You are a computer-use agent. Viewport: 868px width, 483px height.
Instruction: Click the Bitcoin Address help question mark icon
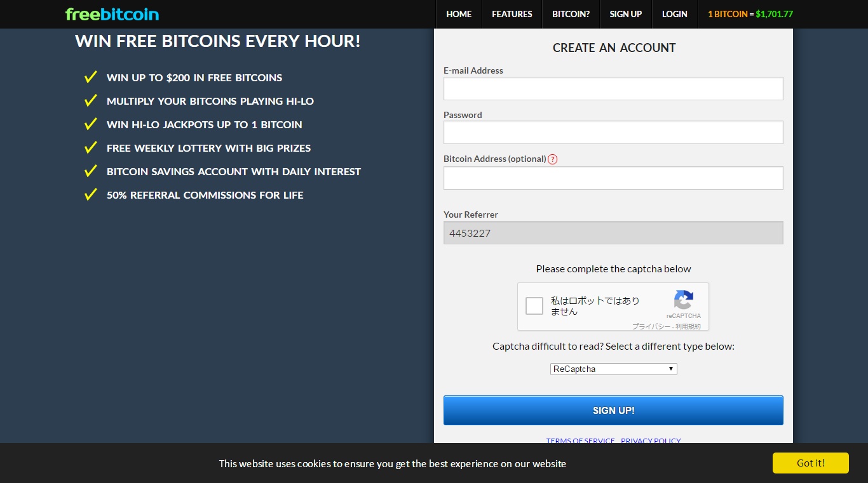point(552,159)
